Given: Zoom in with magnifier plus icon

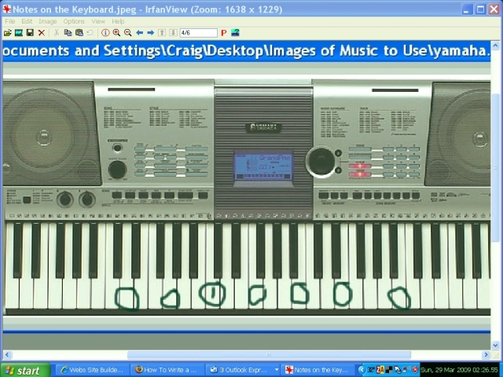Looking at the screenshot, I should click(116, 33).
